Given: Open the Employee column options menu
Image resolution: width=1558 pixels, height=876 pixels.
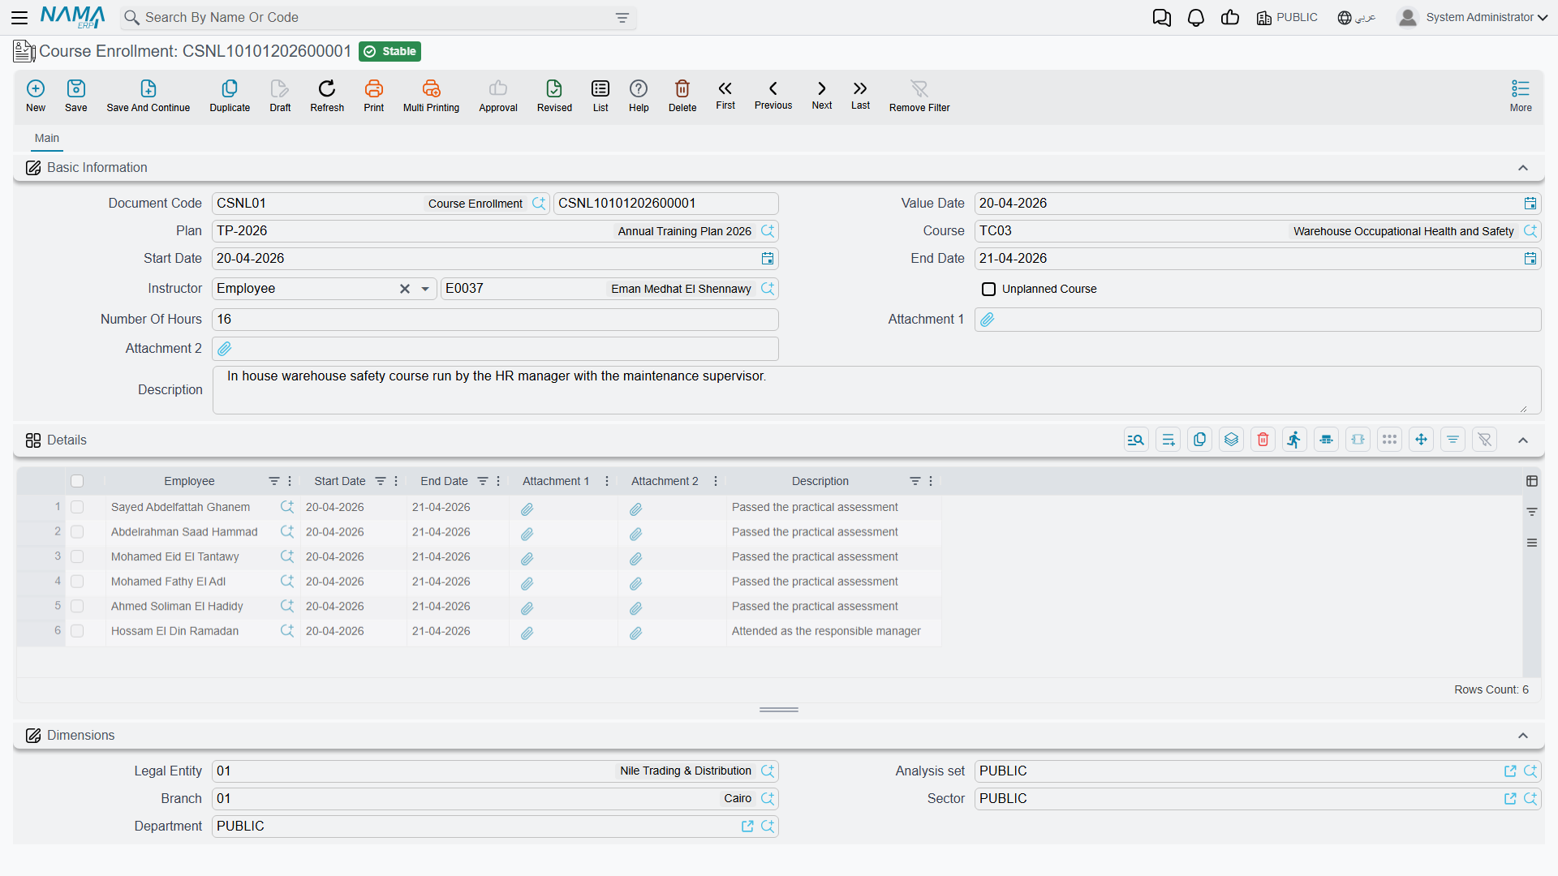Looking at the screenshot, I should pyautogui.click(x=290, y=481).
